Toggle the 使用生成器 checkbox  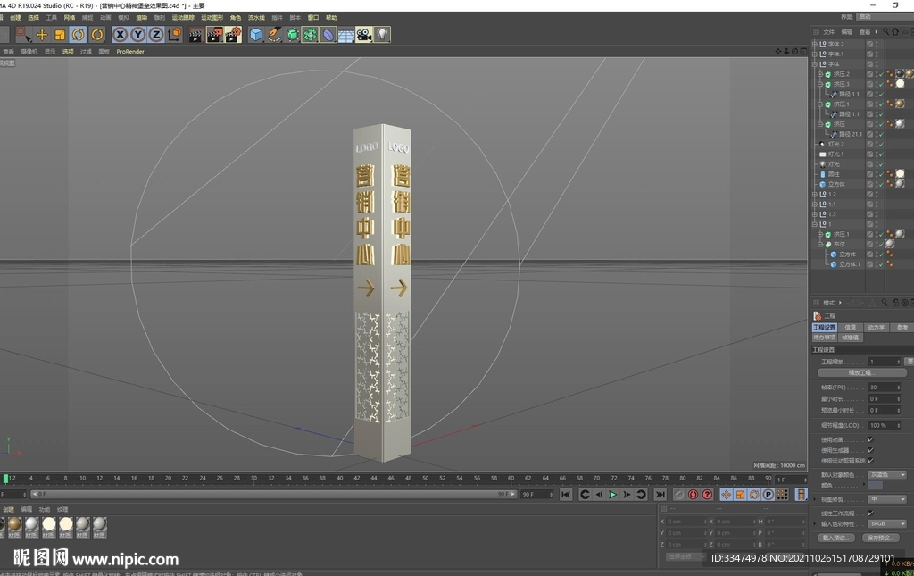[870, 450]
